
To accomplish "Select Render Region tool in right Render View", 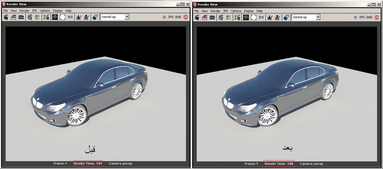I will [205, 17].
